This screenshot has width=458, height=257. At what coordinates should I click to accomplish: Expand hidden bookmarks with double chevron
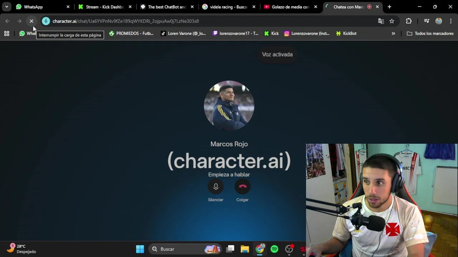[x=393, y=34]
